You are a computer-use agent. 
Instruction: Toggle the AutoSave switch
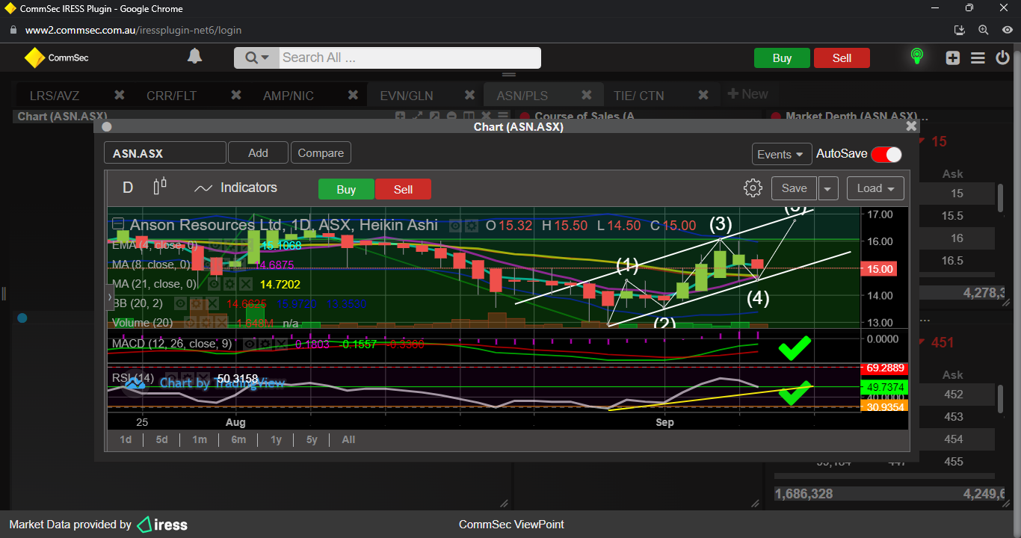point(886,154)
